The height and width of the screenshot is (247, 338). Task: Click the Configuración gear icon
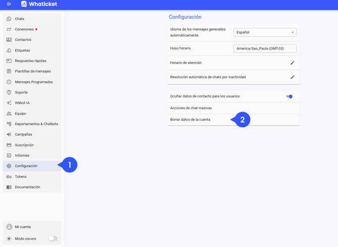coord(9,166)
